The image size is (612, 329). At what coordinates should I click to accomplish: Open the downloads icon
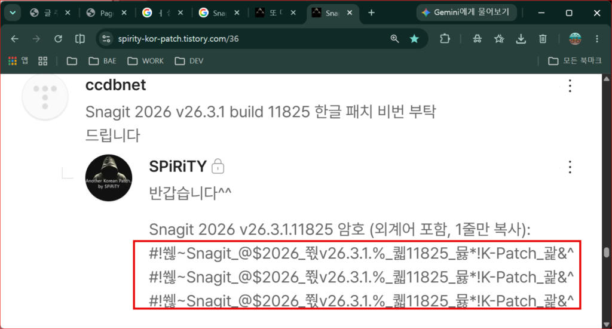tap(521, 39)
